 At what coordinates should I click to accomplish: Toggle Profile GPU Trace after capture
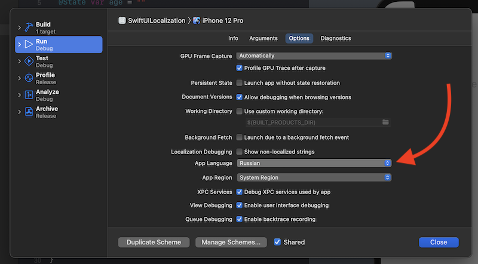240,68
